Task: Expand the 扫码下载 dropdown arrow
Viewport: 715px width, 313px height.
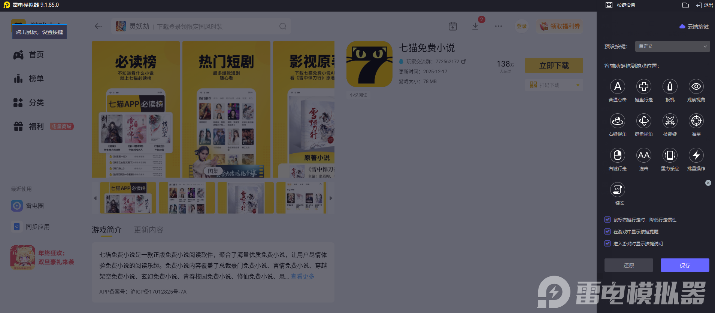Action: coord(578,85)
